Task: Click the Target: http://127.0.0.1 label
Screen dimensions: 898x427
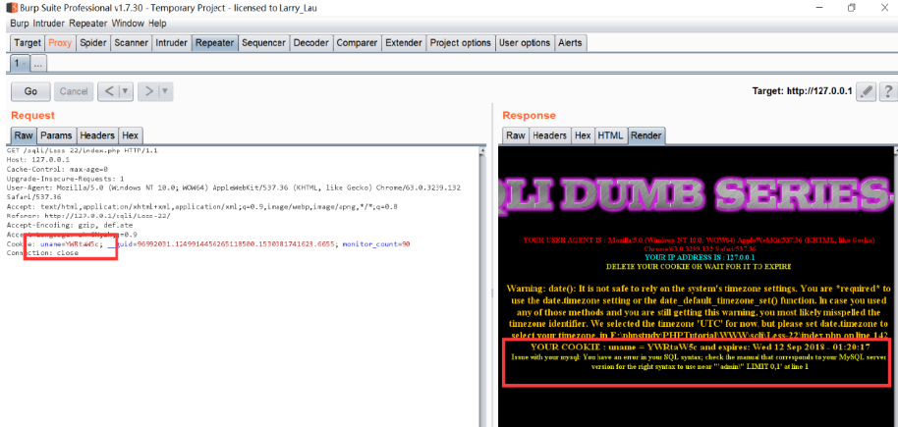Action: coord(803,91)
